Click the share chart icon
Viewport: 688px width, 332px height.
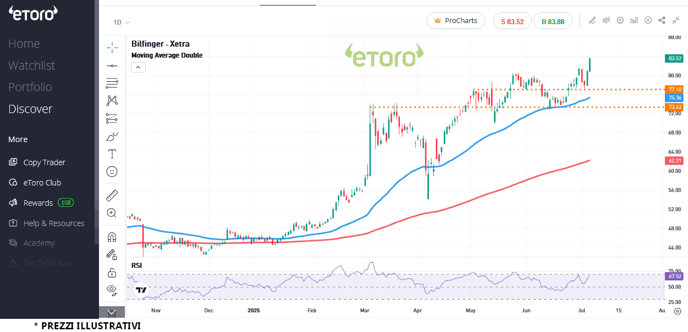click(x=662, y=20)
